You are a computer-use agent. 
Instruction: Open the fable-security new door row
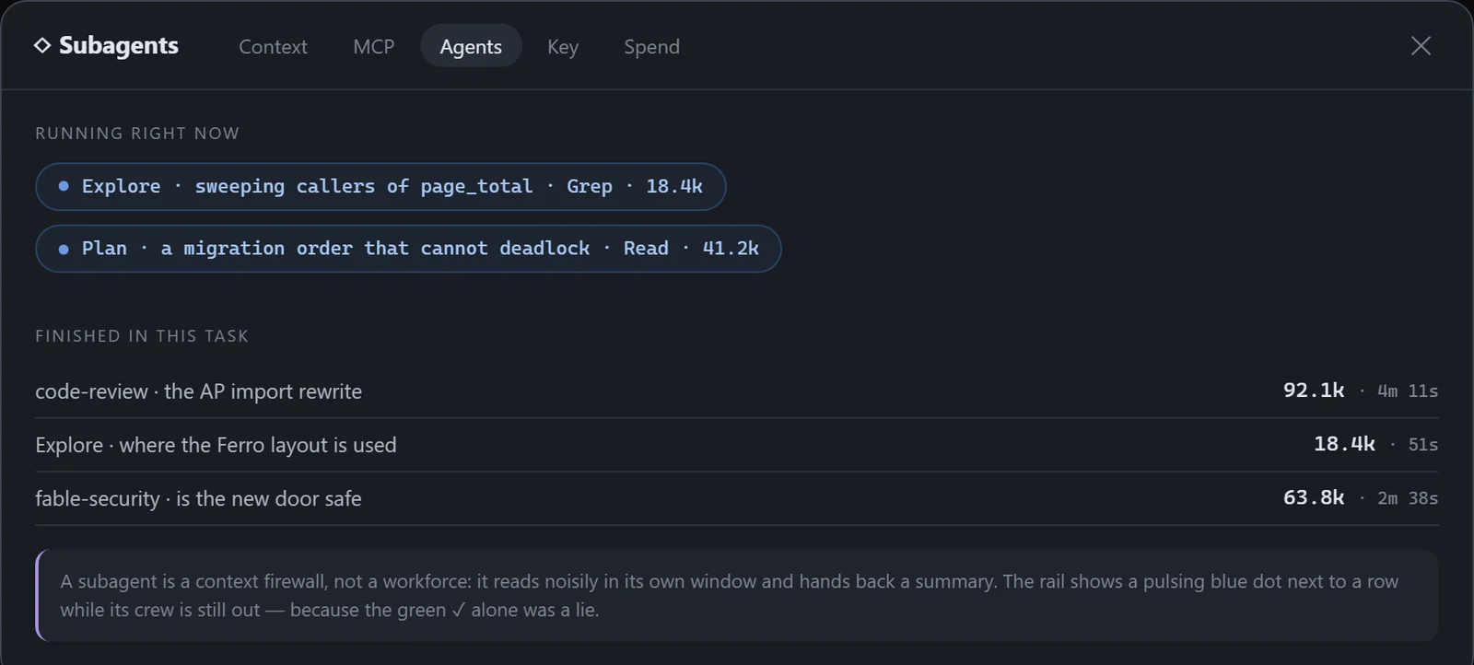click(x=736, y=498)
